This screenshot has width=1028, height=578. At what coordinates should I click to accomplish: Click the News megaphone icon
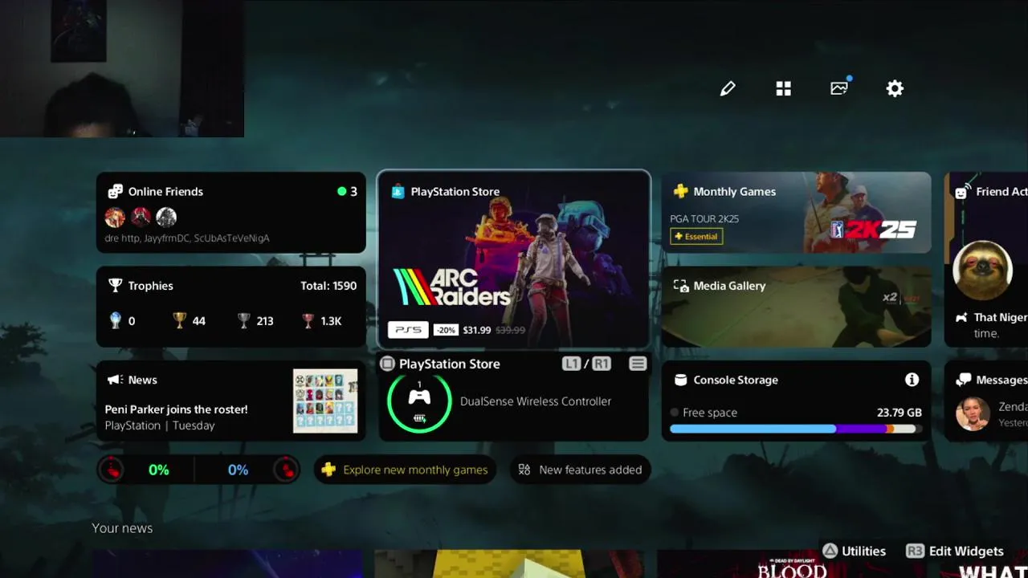pyautogui.click(x=115, y=380)
